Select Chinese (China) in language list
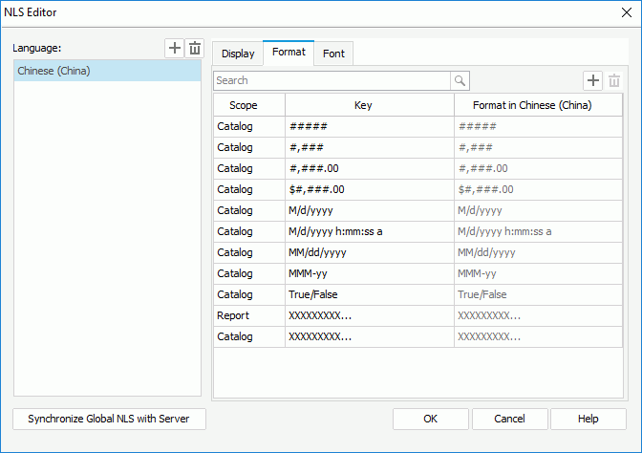The height and width of the screenshot is (453, 642). pyautogui.click(x=107, y=71)
